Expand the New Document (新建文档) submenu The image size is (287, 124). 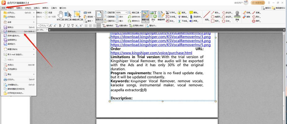18,49
